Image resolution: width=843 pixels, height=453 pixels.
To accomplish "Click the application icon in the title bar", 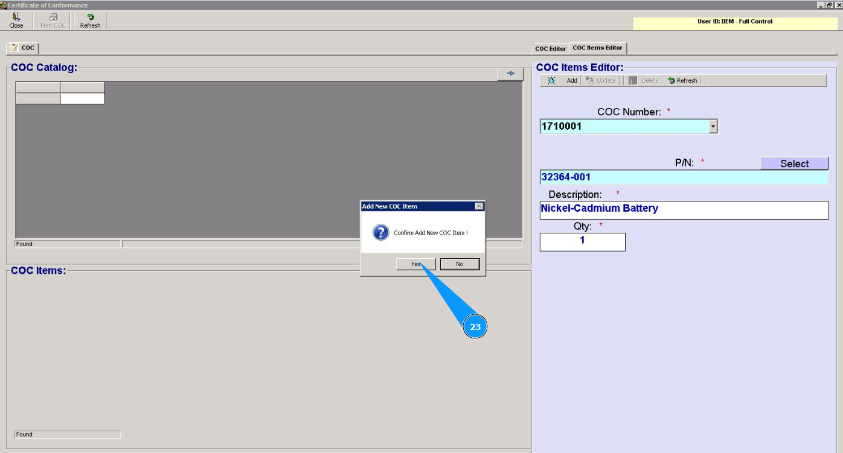I will click(x=4, y=5).
